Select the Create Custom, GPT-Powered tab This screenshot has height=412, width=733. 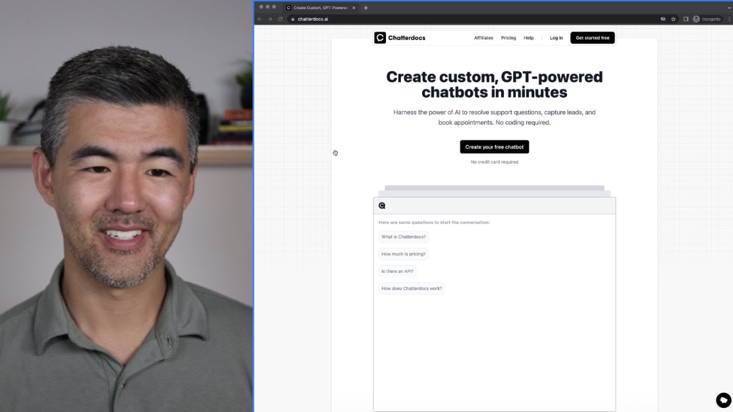tap(321, 7)
